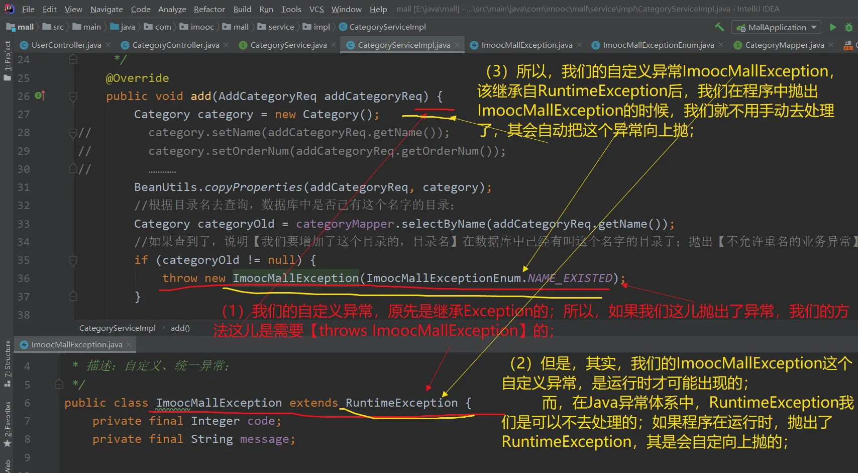The height and width of the screenshot is (473, 858).
Task: Start debugging with the green bug icon
Action: click(848, 27)
